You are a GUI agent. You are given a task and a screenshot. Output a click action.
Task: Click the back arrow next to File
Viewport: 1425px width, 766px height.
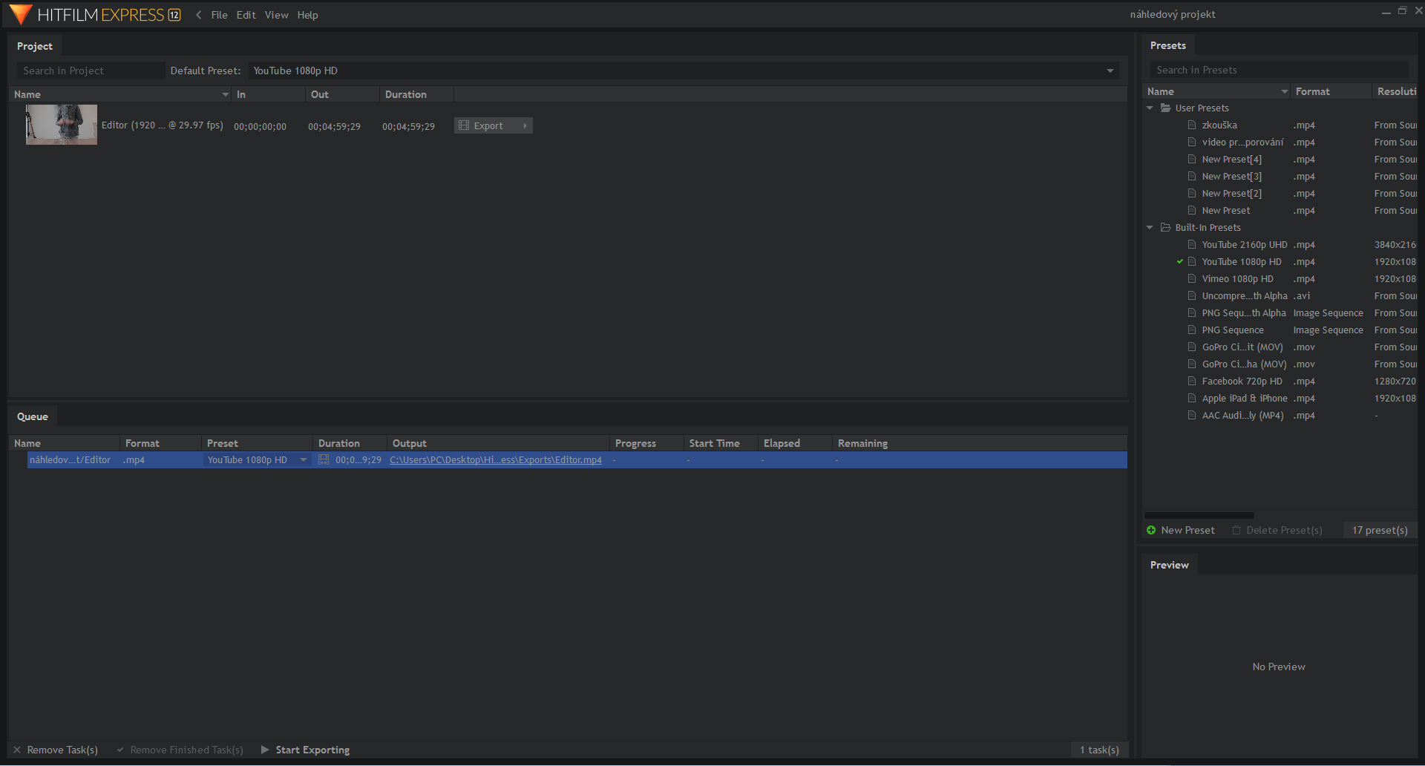tap(199, 15)
